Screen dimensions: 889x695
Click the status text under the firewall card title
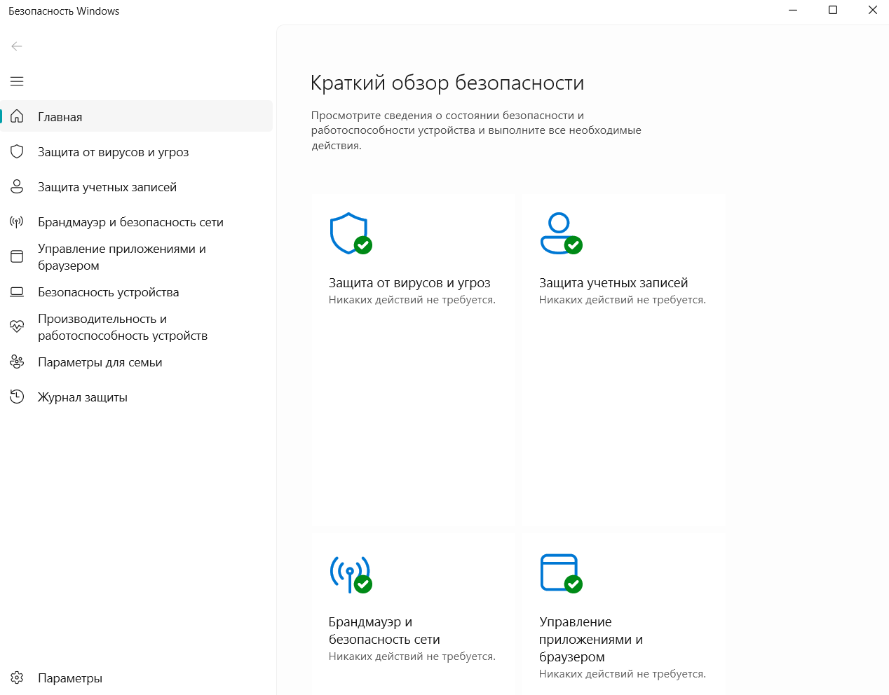[412, 656]
